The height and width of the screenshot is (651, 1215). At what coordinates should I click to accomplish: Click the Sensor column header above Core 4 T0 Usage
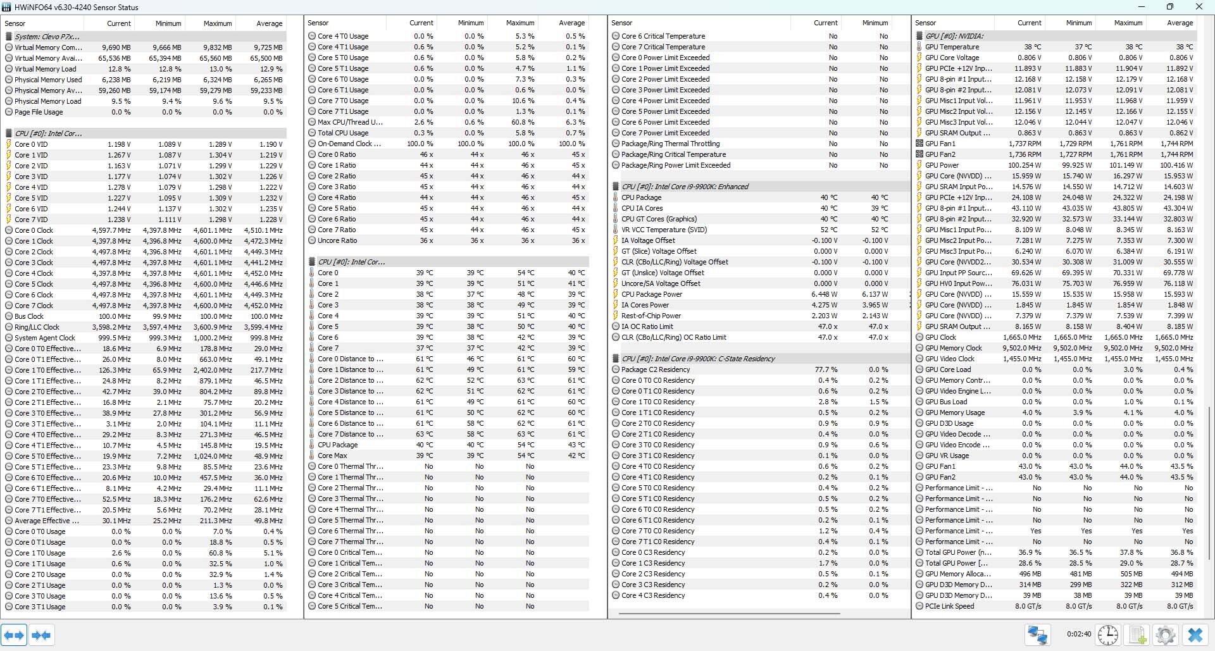click(347, 23)
